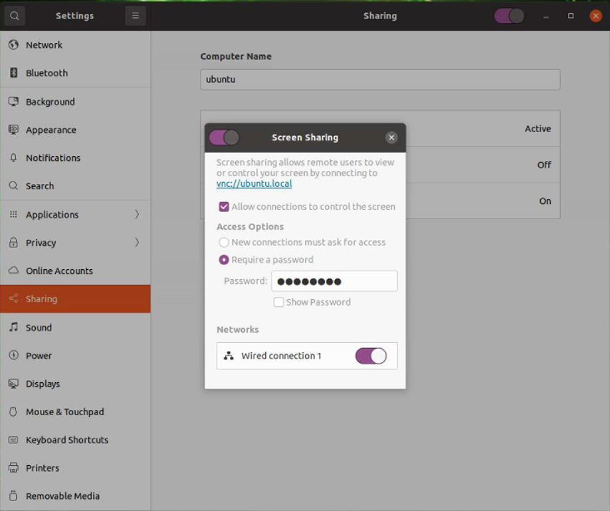Click the row showing Off status
This screenshot has width=610, height=511.
click(381, 165)
